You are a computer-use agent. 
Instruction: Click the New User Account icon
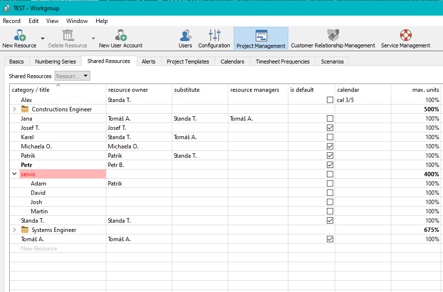click(121, 35)
